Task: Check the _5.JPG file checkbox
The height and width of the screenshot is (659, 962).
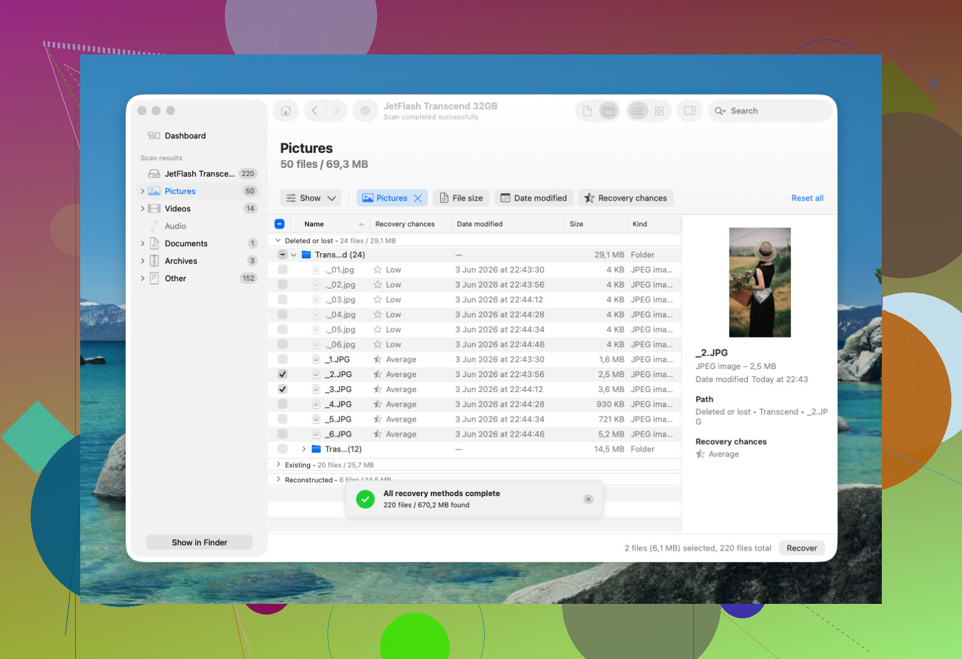Action: tap(282, 419)
